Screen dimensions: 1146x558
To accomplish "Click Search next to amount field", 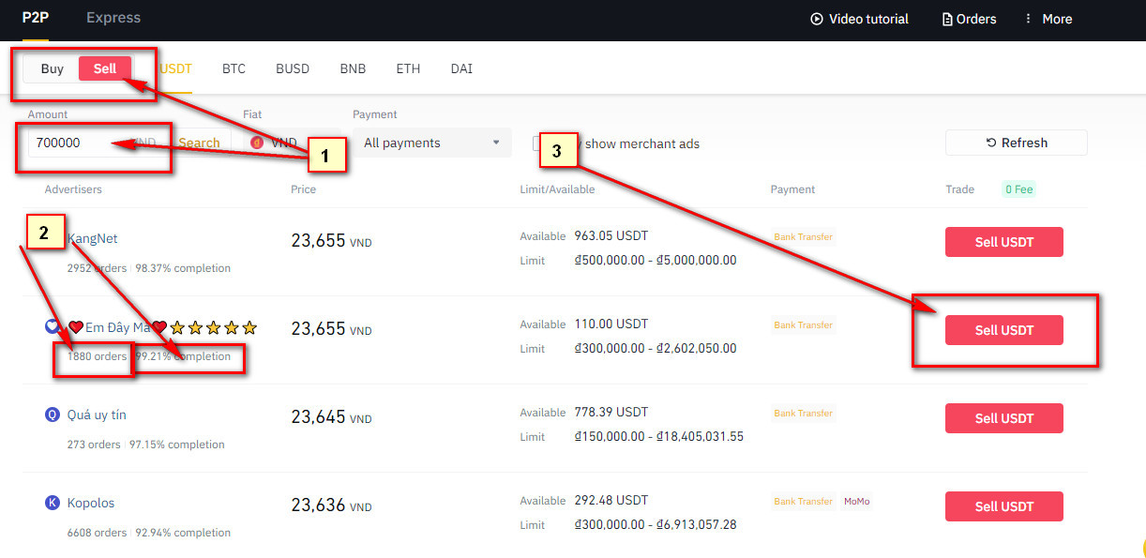I will tap(199, 143).
